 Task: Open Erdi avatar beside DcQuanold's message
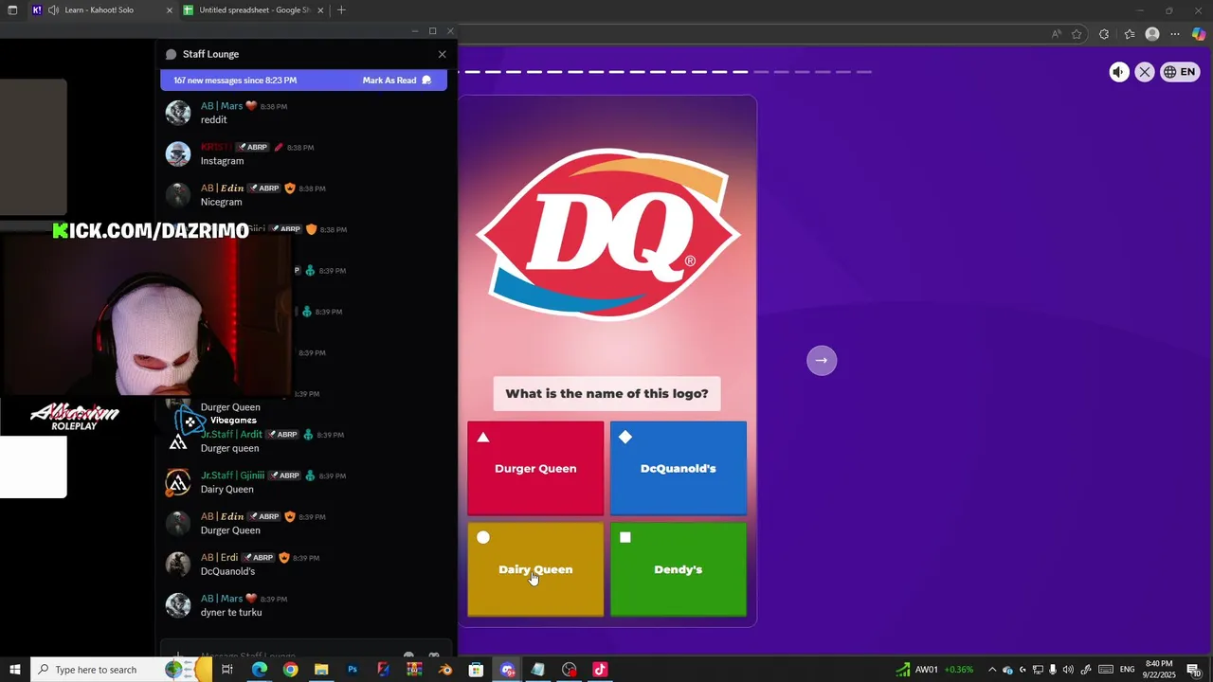[x=178, y=564]
